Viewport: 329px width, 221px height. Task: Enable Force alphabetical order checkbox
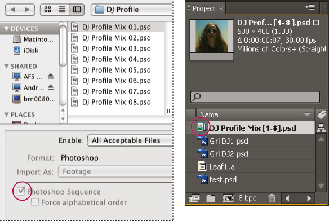pyautogui.click(x=35, y=202)
